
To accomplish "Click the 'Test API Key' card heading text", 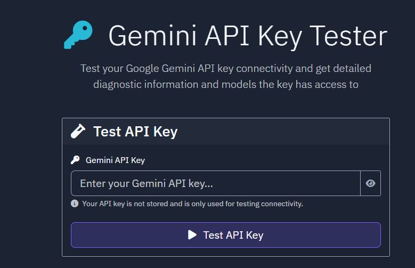I will pos(135,132).
